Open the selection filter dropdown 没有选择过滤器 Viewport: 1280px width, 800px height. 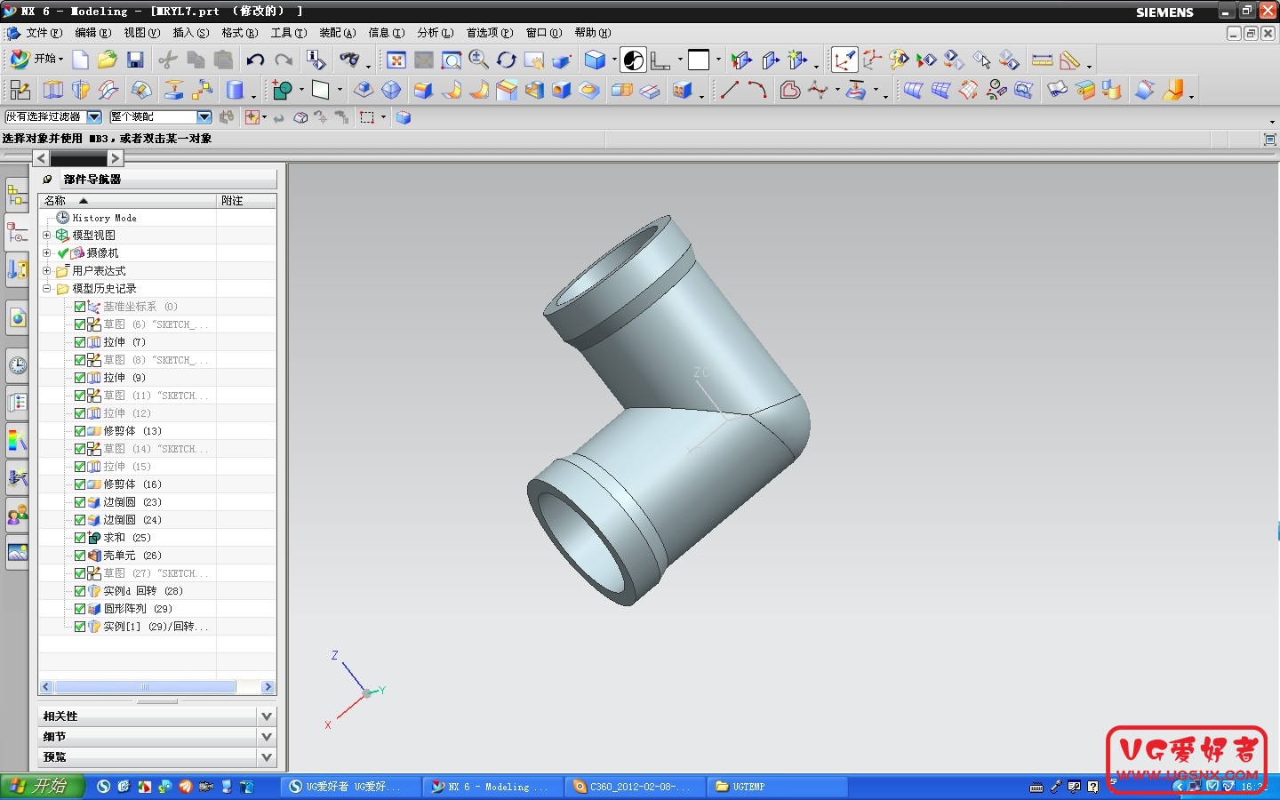click(94, 117)
